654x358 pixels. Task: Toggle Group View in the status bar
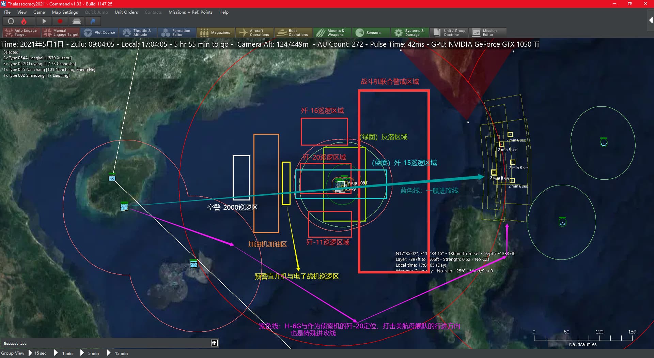click(13, 353)
